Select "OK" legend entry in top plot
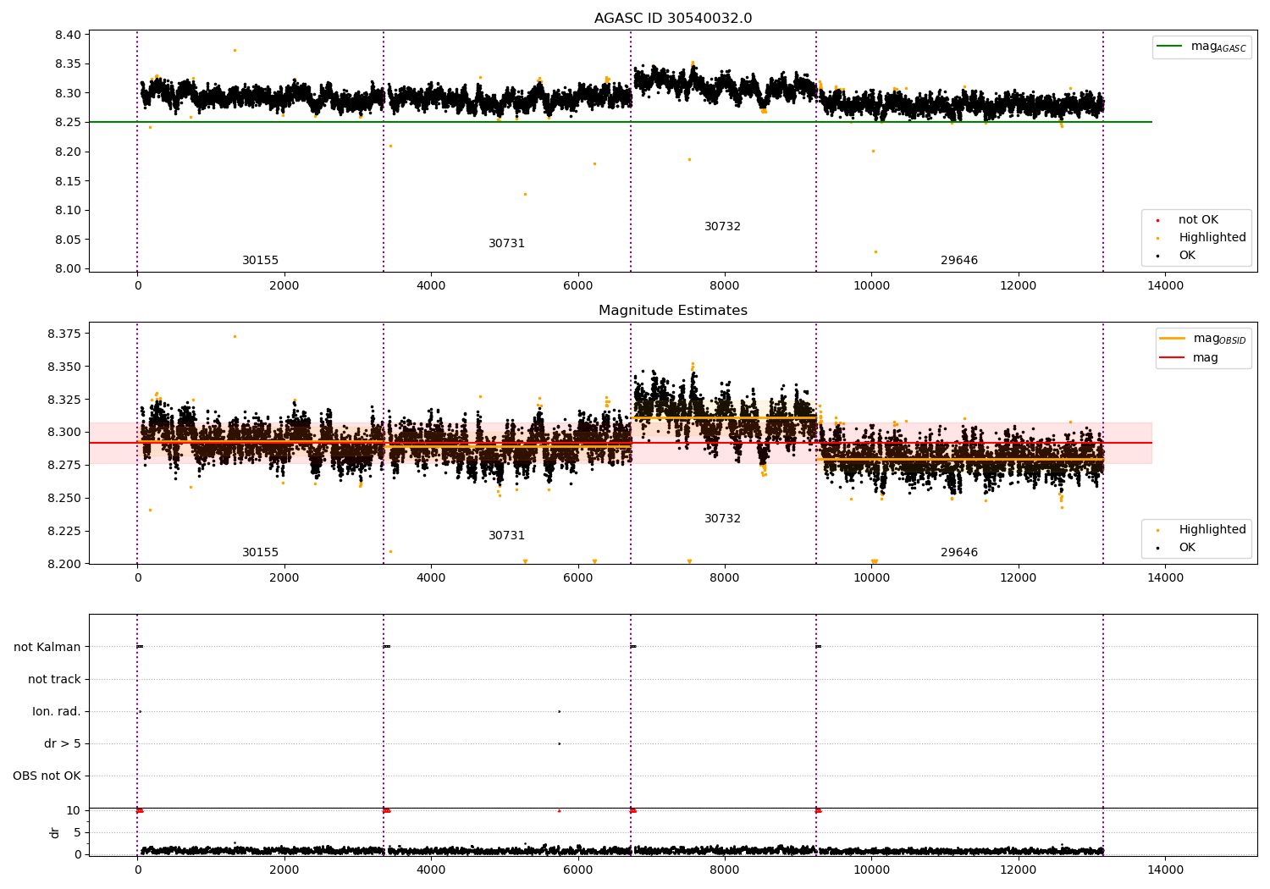The image size is (1270, 889). [x=1187, y=256]
